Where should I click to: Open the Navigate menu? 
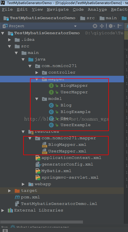click(58, 10)
